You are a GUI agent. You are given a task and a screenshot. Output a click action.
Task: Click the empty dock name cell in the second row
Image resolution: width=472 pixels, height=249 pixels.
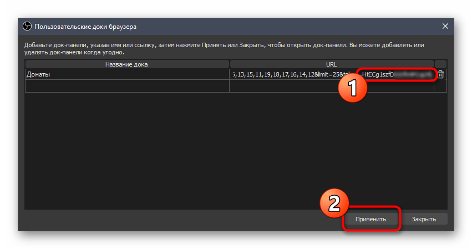pyautogui.click(x=126, y=86)
